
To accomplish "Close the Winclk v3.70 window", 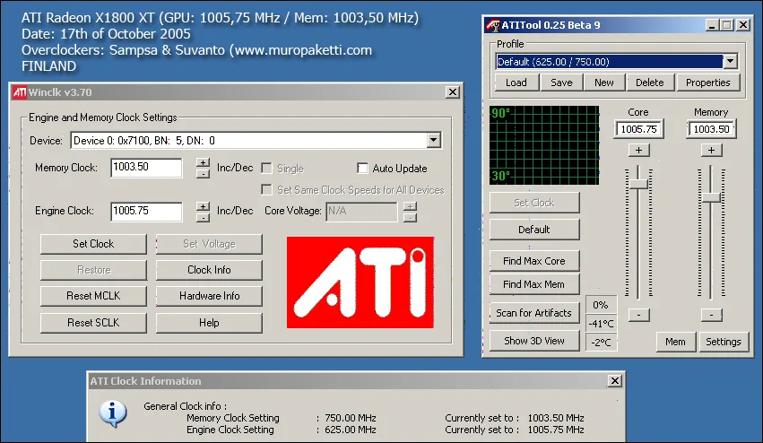I will click(453, 92).
